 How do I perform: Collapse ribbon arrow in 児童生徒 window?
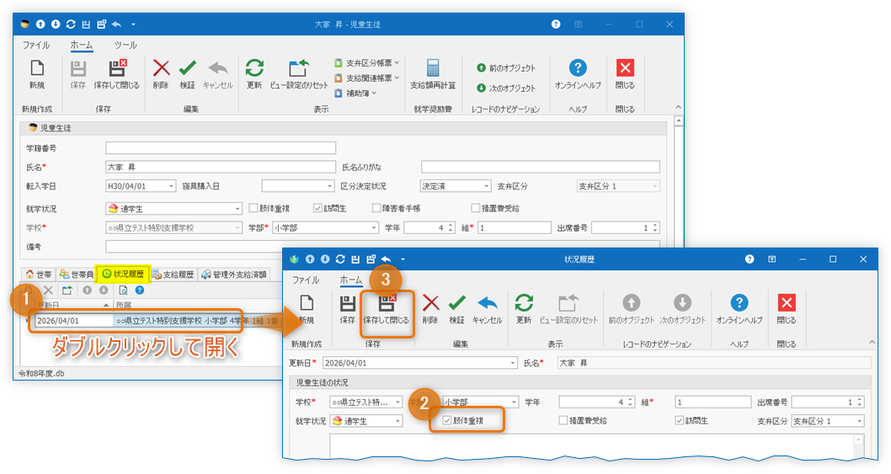pyautogui.click(x=678, y=107)
